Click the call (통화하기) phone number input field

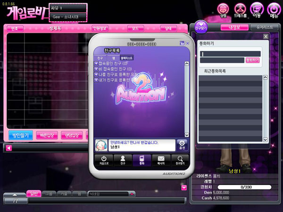[230, 54]
